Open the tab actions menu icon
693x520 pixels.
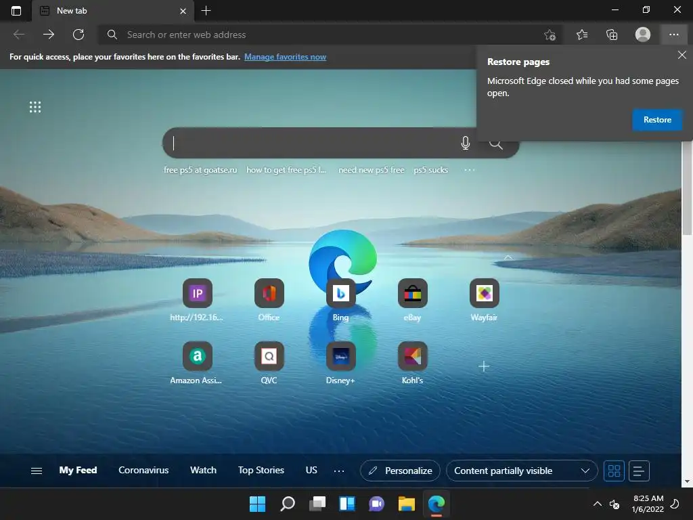16,11
